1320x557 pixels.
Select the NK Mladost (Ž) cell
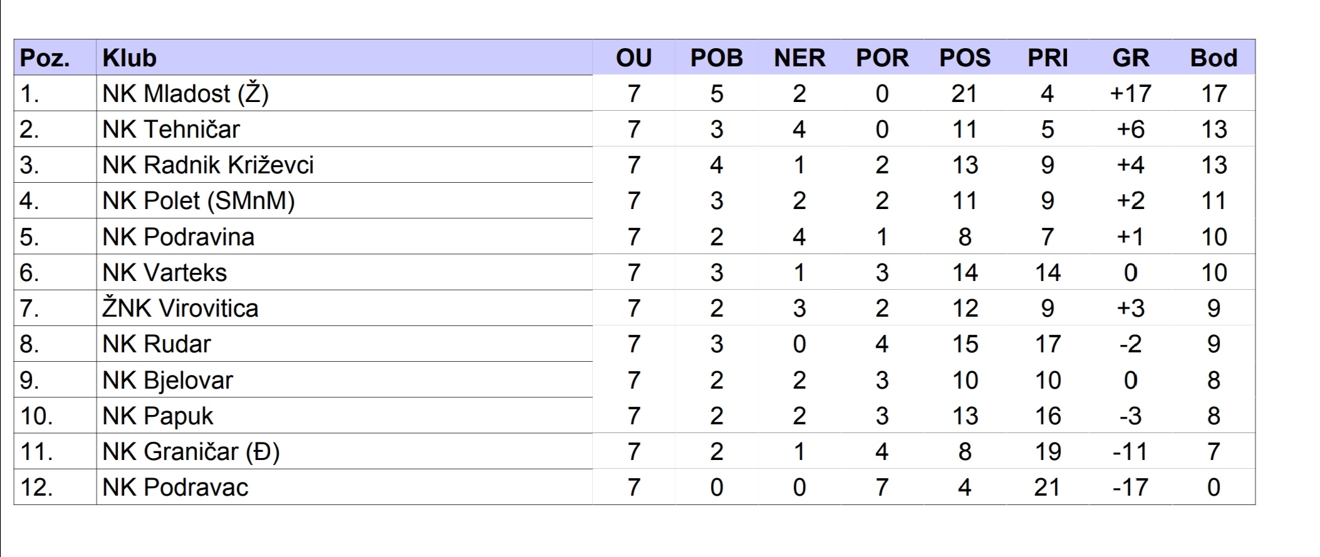[x=185, y=94]
